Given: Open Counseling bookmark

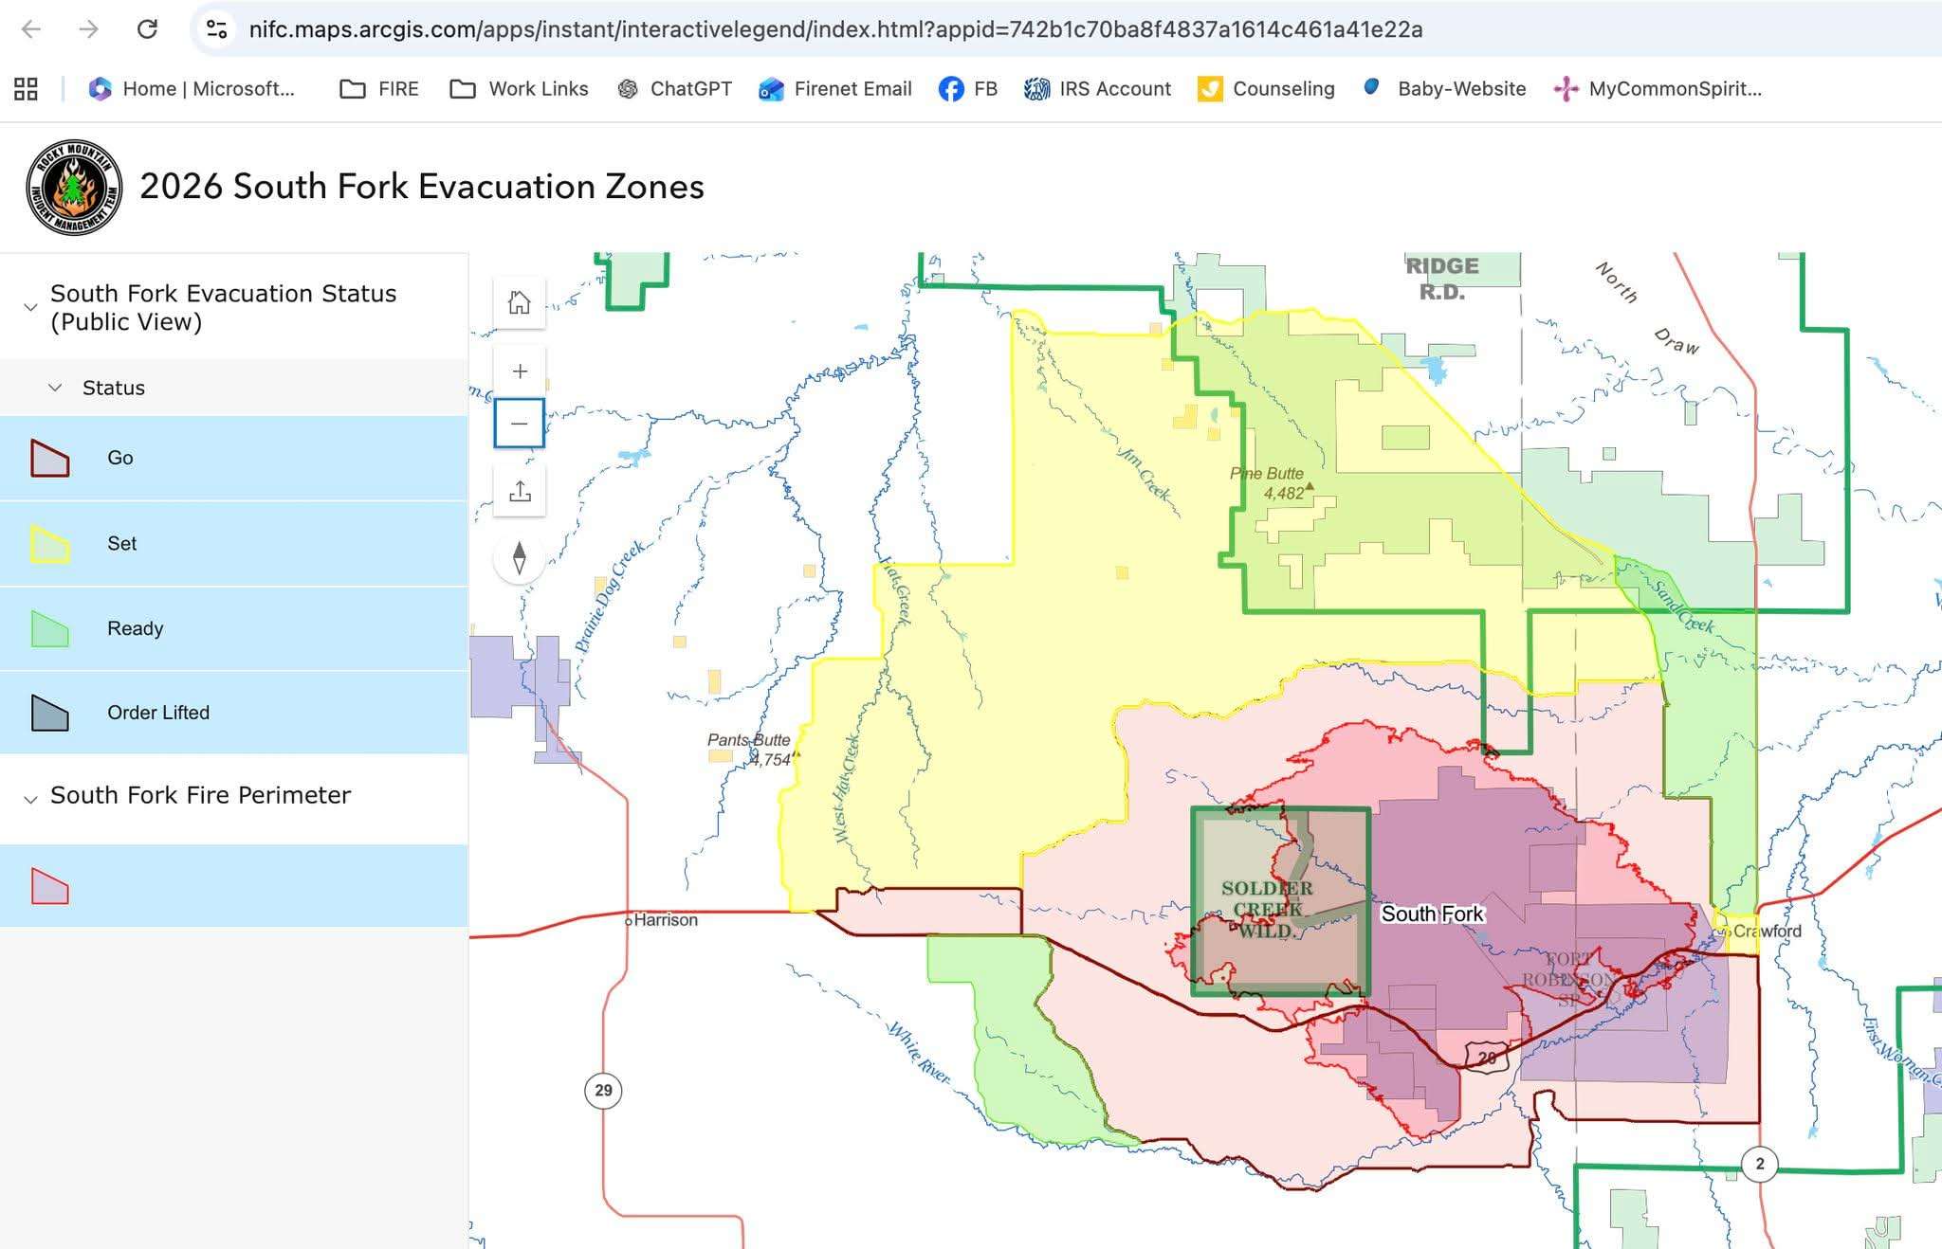Looking at the screenshot, I should (x=1266, y=89).
